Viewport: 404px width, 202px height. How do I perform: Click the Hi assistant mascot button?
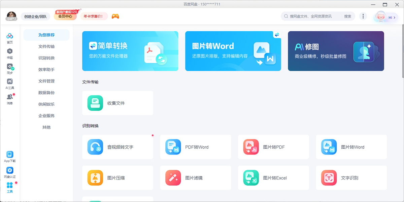[386, 17]
